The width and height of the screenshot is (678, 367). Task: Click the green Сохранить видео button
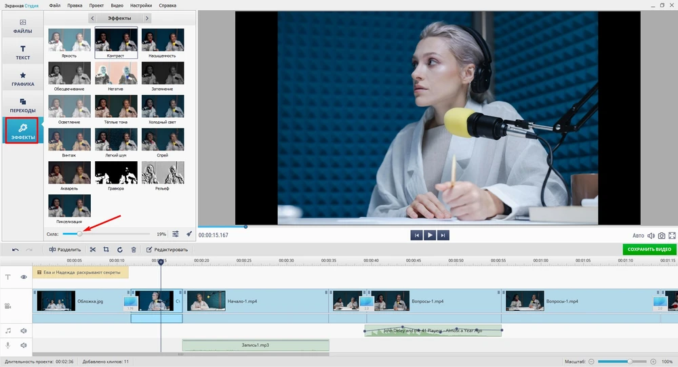tap(649, 250)
